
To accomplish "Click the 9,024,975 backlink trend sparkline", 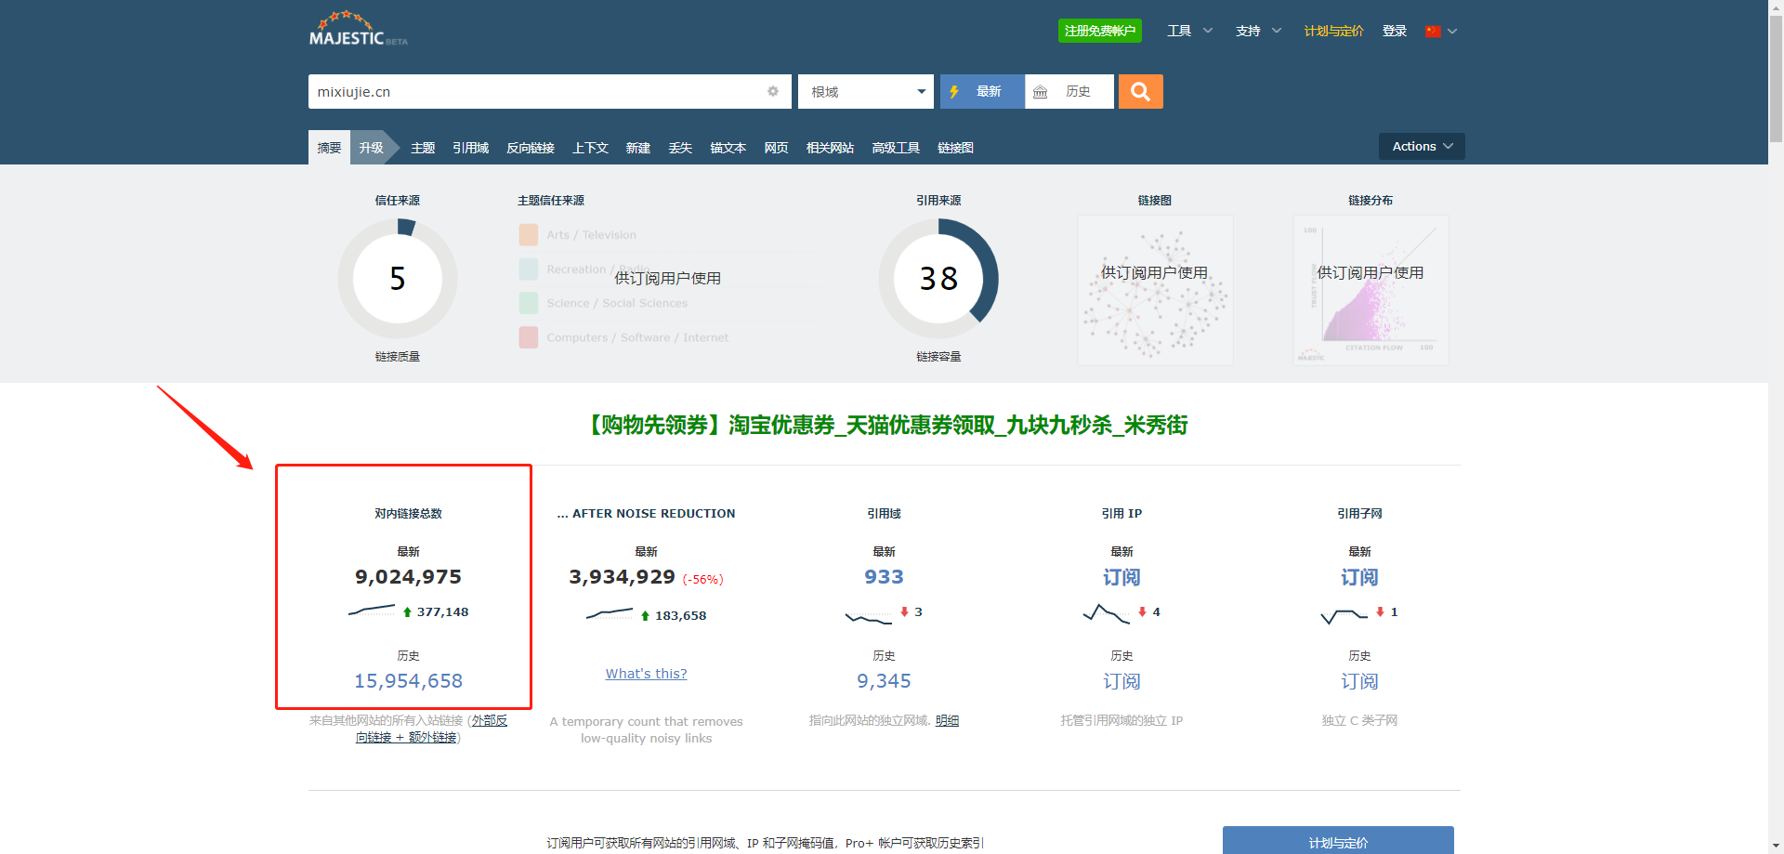I will [372, 611].
